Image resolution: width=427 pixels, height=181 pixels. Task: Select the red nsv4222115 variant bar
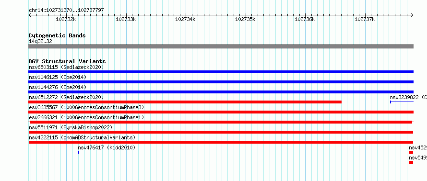[x=221, y=142]
